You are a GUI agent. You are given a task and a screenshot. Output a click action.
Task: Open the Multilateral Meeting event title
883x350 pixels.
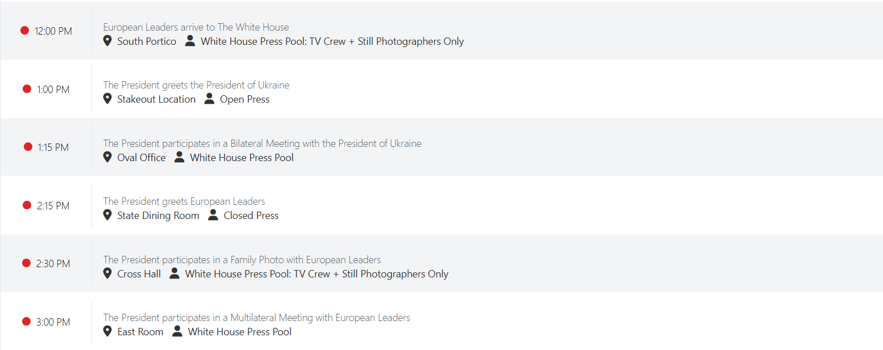256,318
